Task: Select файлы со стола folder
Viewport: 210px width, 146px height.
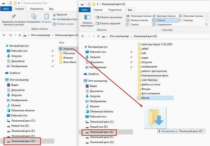Action: (x=149, y=85)
